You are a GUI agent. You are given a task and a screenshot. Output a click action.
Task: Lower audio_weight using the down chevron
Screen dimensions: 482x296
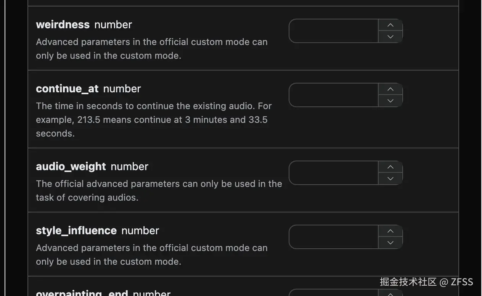coord(390,179)
